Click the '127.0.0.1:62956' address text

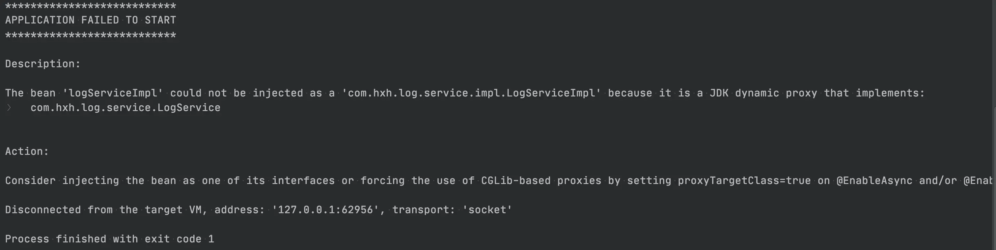(325, 210)
